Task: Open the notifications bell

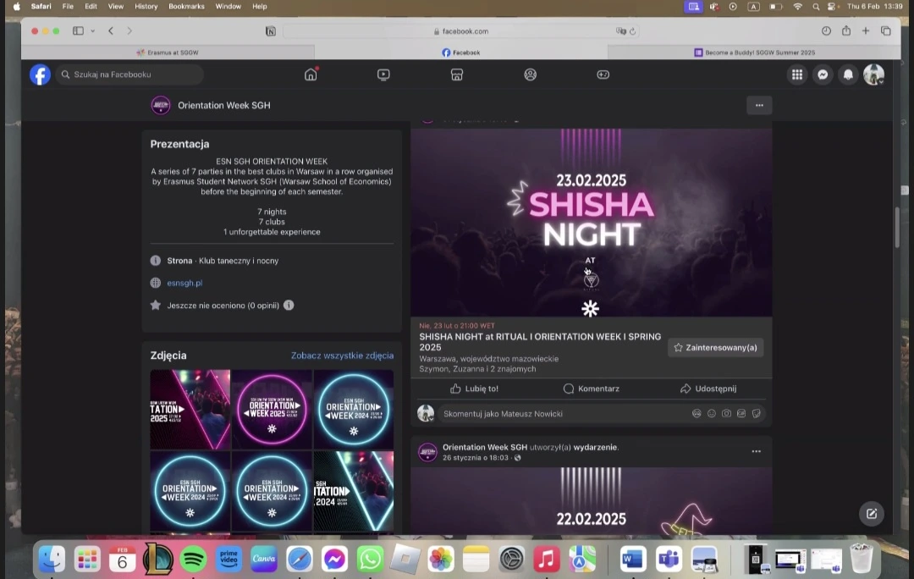Action: (848, 74)
